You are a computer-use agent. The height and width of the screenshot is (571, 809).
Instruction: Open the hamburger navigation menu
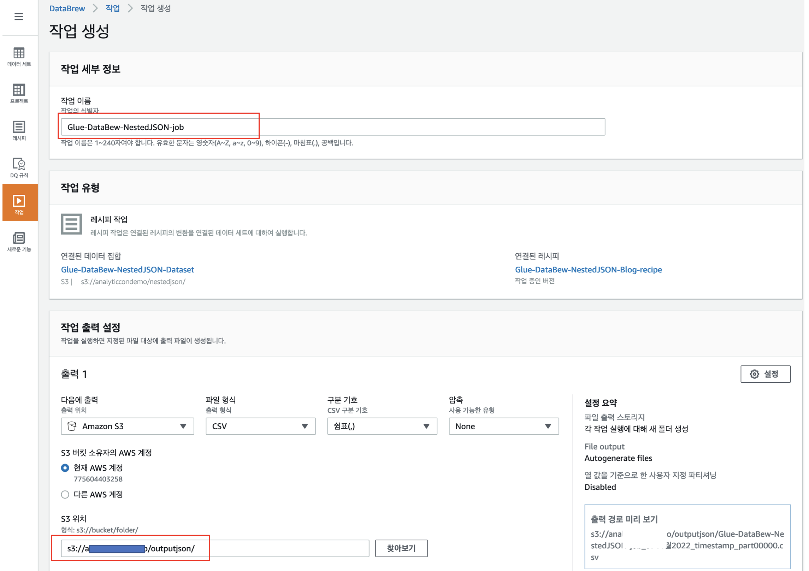coord(18,17)
